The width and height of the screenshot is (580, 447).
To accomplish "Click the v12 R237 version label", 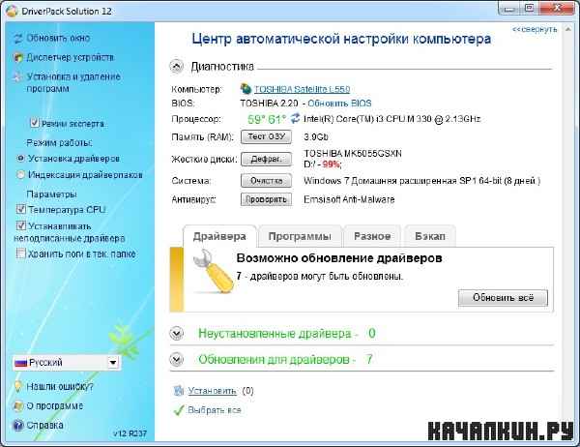I will pos(130,433).
